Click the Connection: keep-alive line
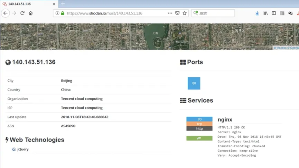299x168 pixels. 237,151
